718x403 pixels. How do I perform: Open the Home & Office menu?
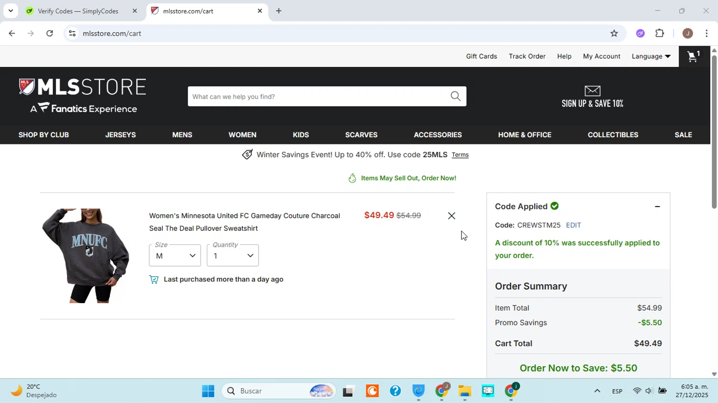click(x=525, y=135)
